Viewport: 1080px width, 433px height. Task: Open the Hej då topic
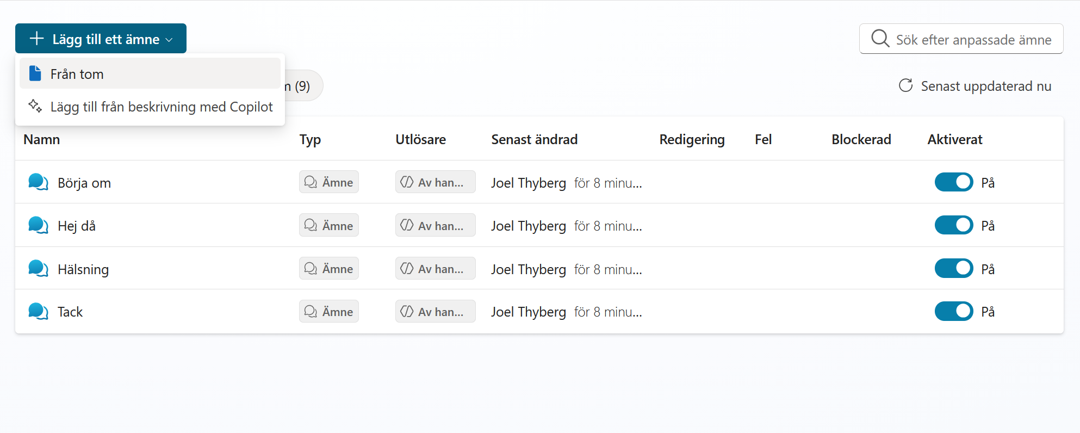[x=77, y=226]
